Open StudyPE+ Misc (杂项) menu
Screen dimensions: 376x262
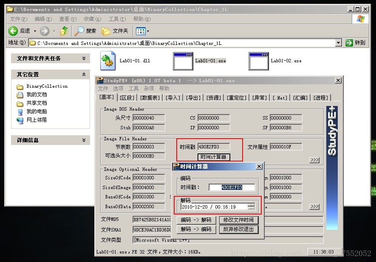point(149,89)
